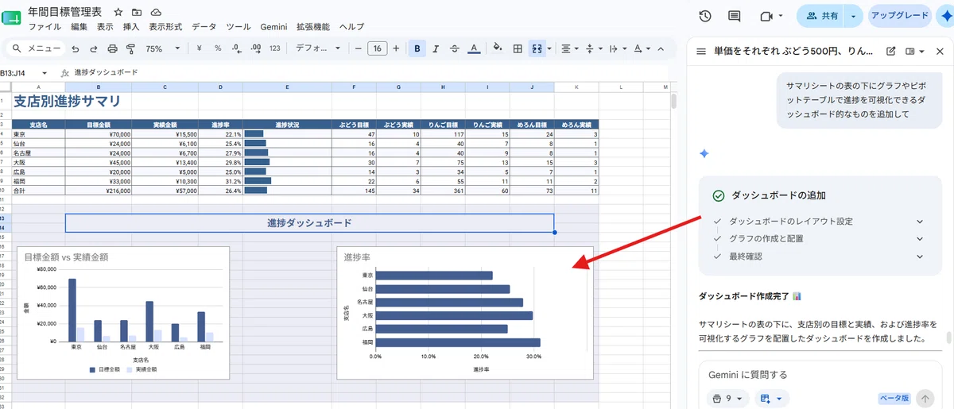Open the Gemini panel hamburger menu
The width and height of the screenshot is (954, 409).
point(701,52)
